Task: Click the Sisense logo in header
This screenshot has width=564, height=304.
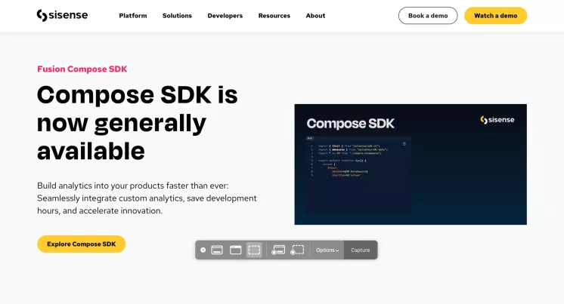Action: (62, 15)
